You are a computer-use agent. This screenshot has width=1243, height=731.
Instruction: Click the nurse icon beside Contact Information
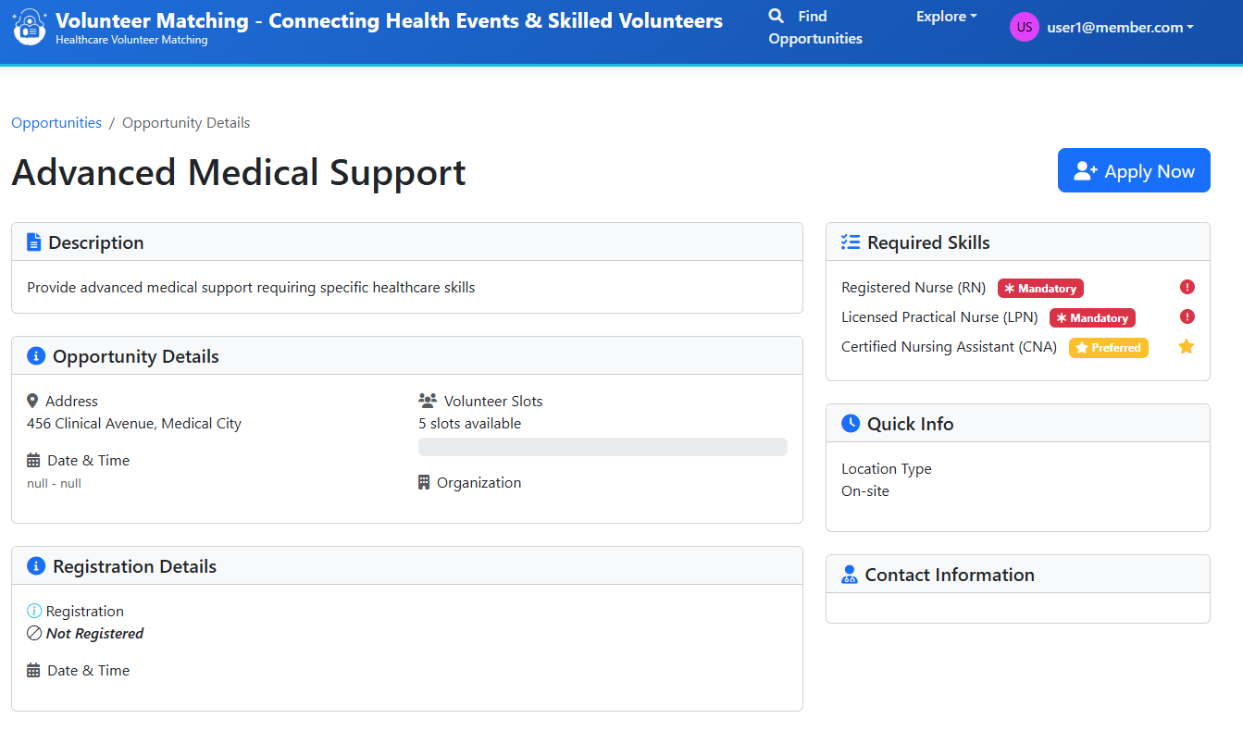(x=850, y=575)
